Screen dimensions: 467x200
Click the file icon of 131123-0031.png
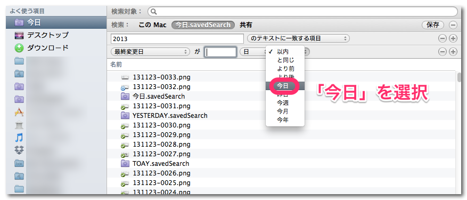[x=125, y=106]
